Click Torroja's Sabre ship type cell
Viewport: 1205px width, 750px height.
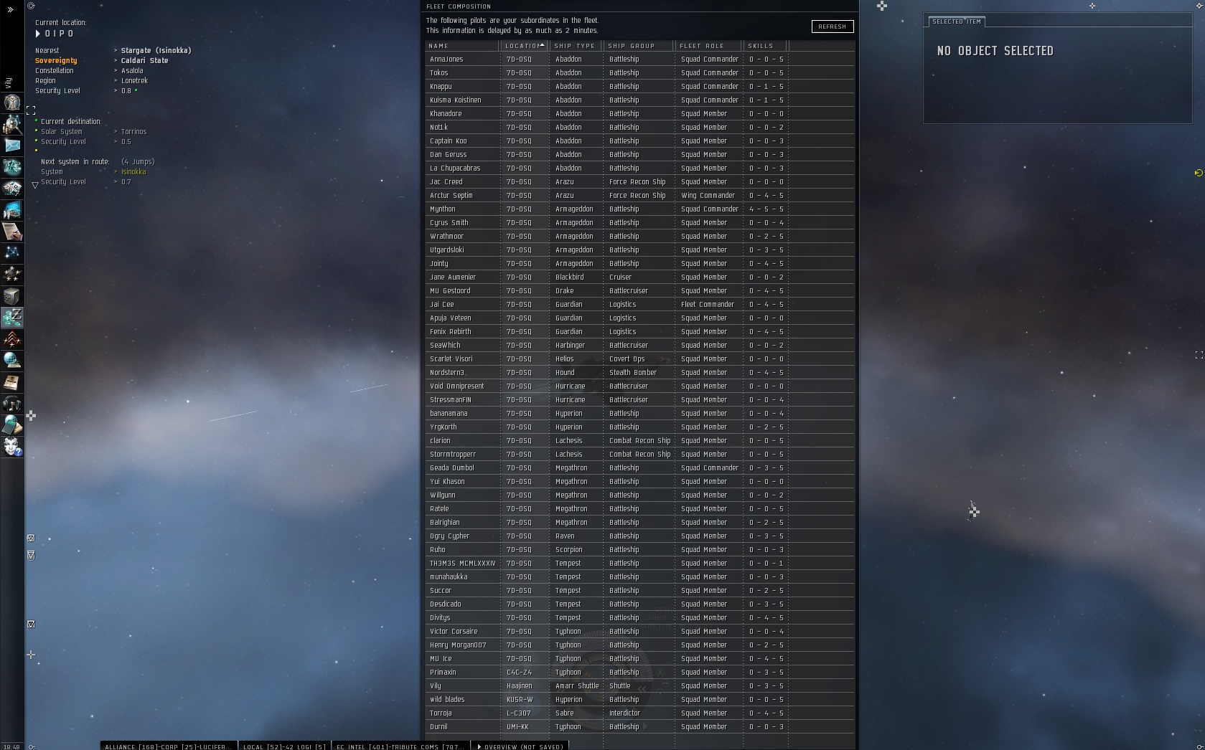[577, 713]
